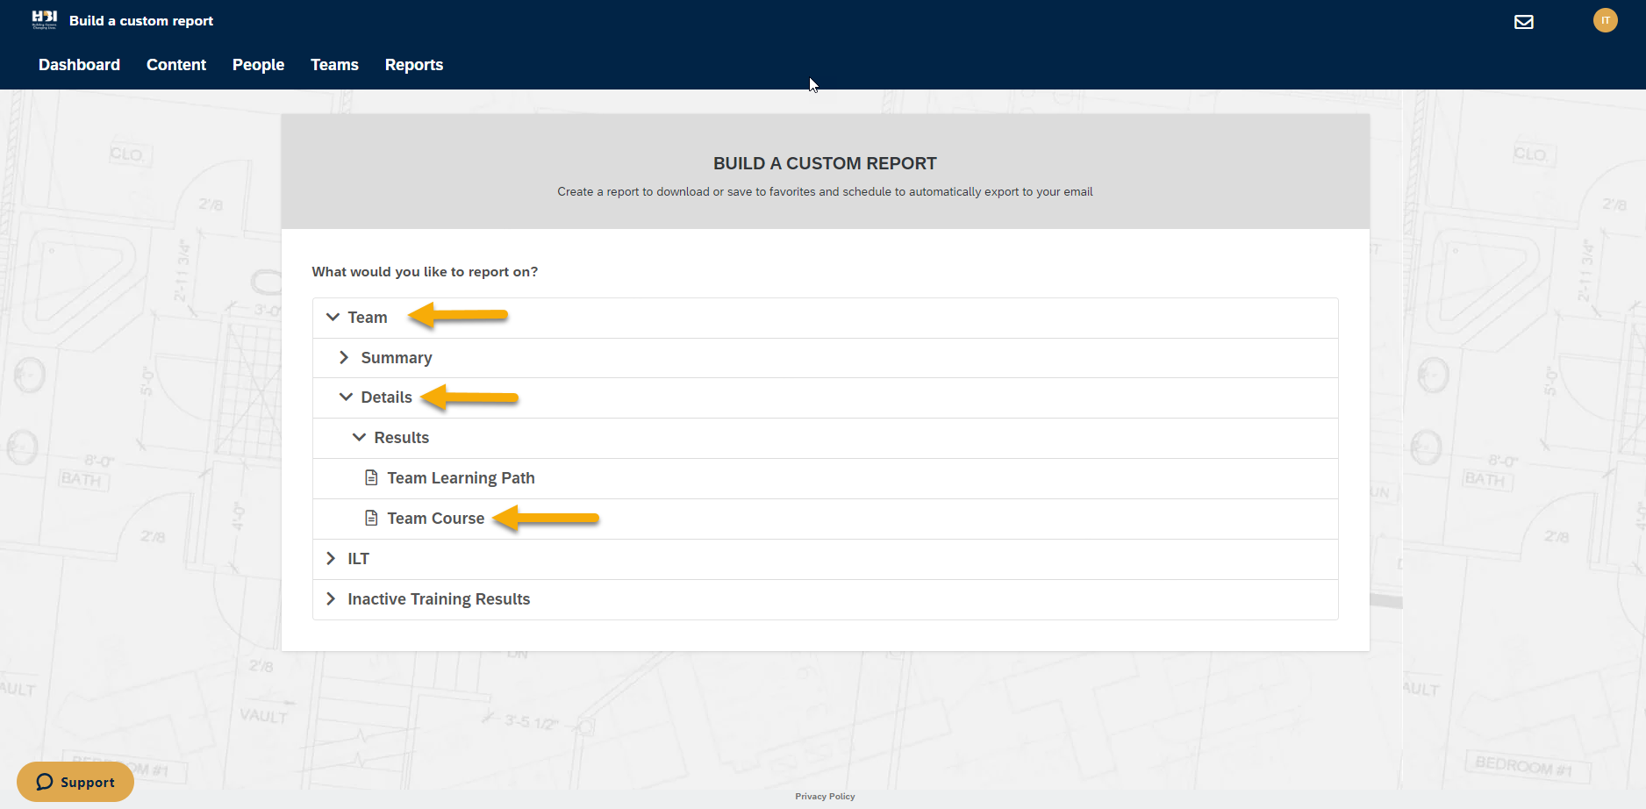
Task: Switch to the Reports menu
Action: pos(413,65)
